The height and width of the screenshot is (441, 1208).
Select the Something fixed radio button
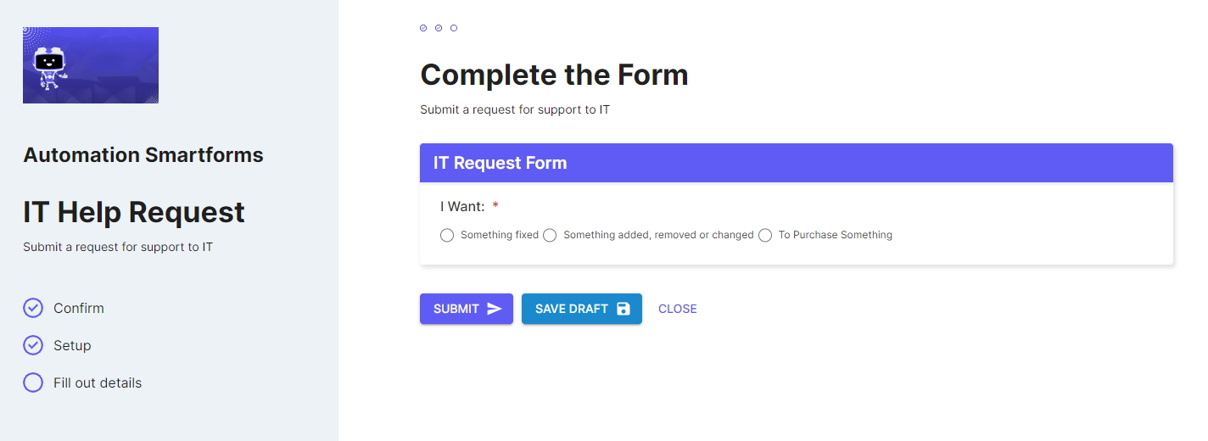click(x=447, y=235)
